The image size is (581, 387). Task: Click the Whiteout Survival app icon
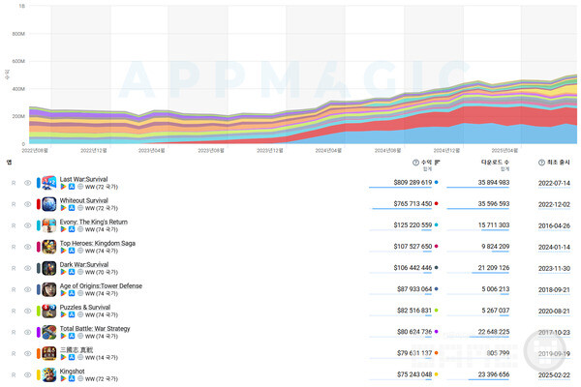48,204
